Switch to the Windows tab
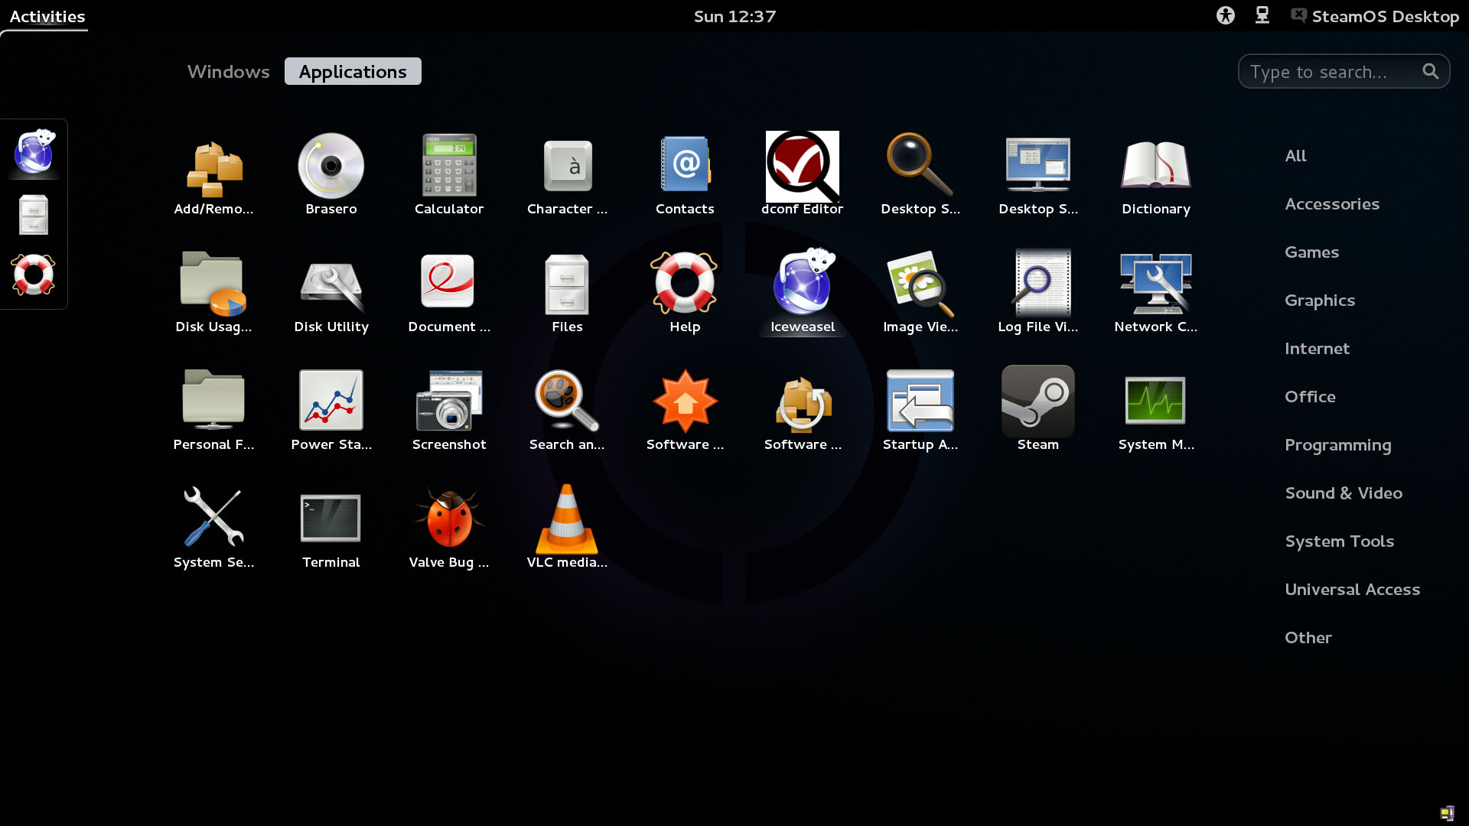 point(228,72)
